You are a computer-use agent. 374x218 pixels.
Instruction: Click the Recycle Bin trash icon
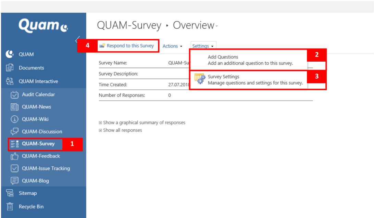point(10,207)
